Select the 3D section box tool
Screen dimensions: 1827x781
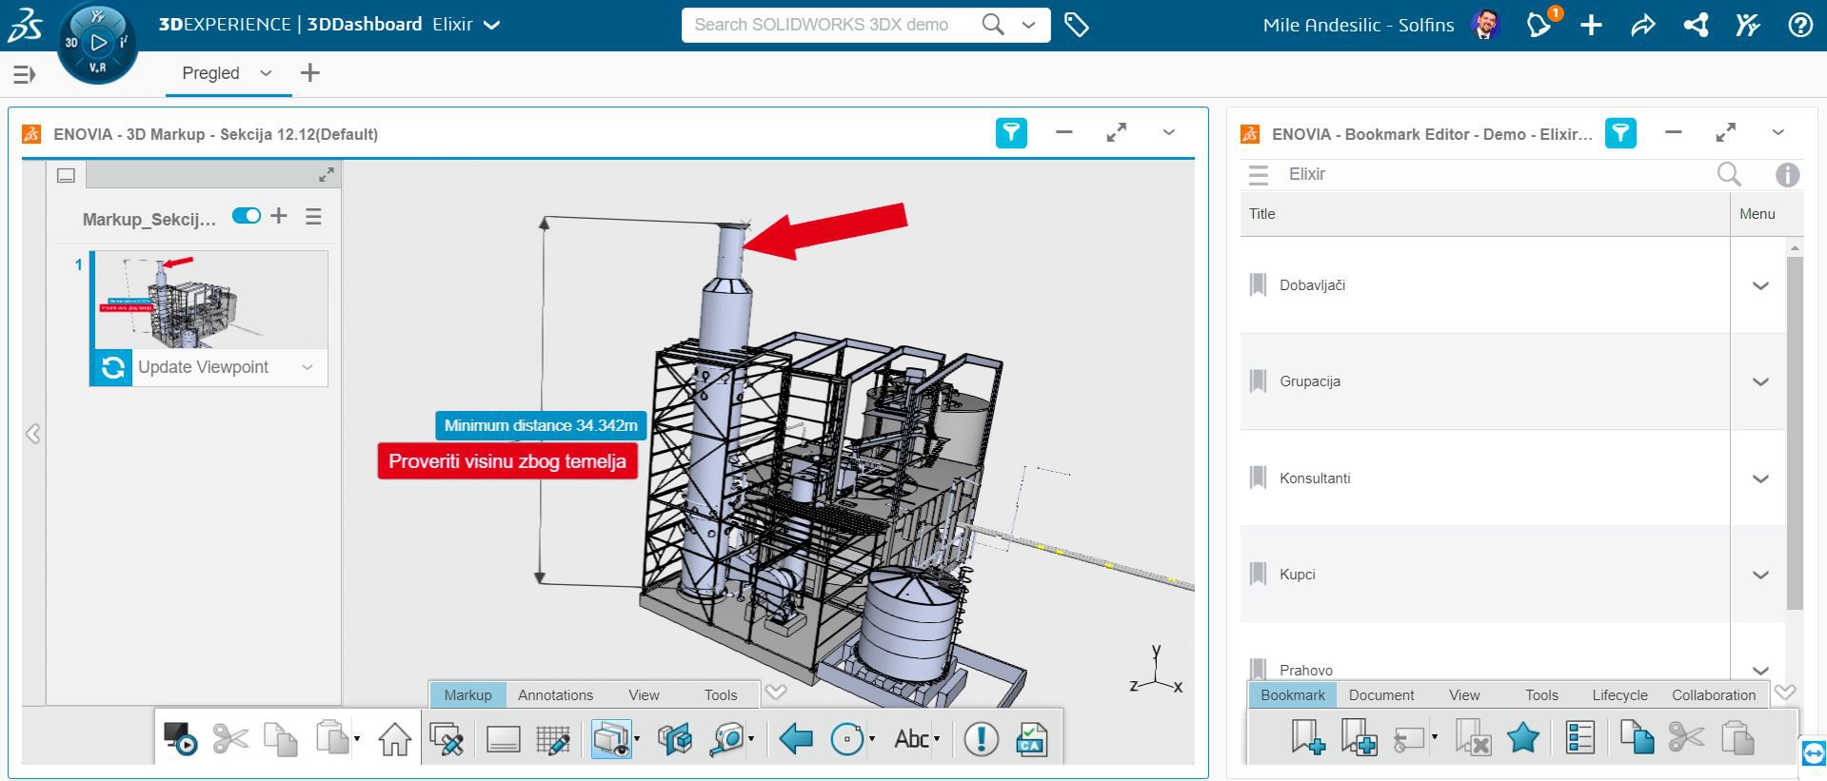point(673,739)
